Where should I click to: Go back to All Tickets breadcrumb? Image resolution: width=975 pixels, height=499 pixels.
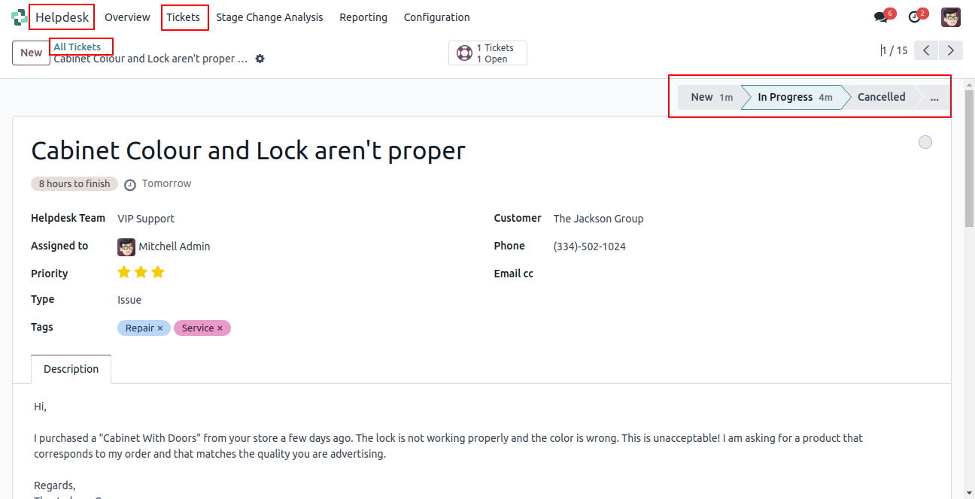click(x=77, y=47)
